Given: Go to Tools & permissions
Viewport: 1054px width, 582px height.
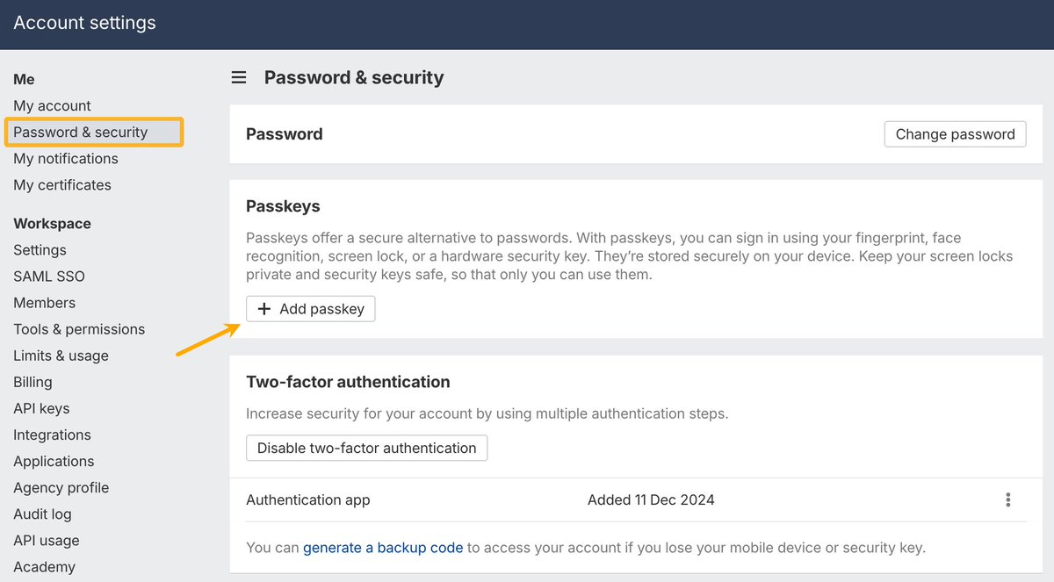Looking at the screenshot, I should point(79,329).
